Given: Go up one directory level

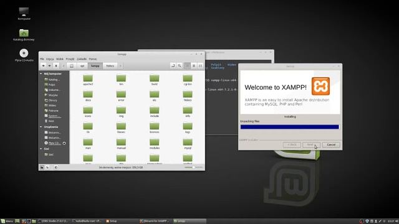Looking at the screenshot, I should (56, 66).
